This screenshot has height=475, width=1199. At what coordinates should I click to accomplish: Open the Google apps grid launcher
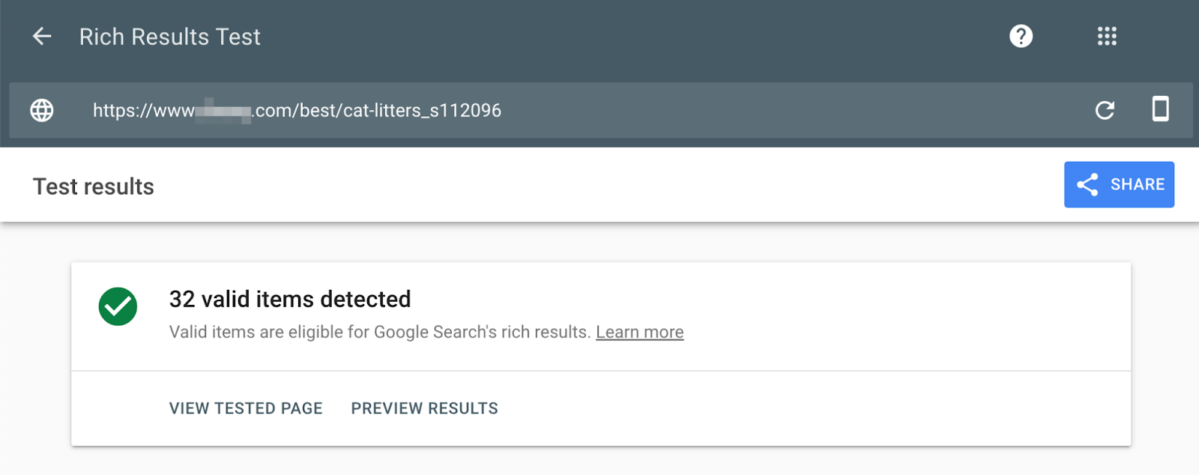tap(1107, 36)
